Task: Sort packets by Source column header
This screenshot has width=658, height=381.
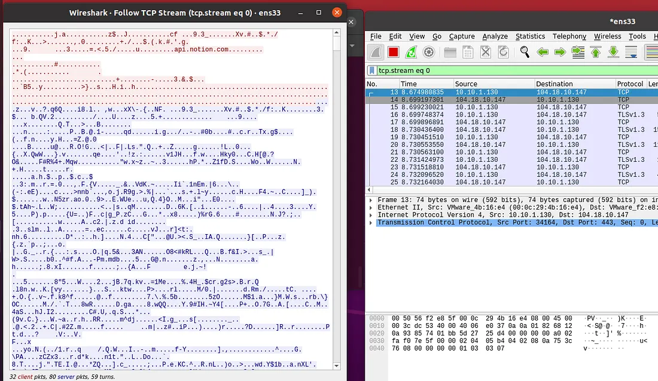Action: pos(466,84)
